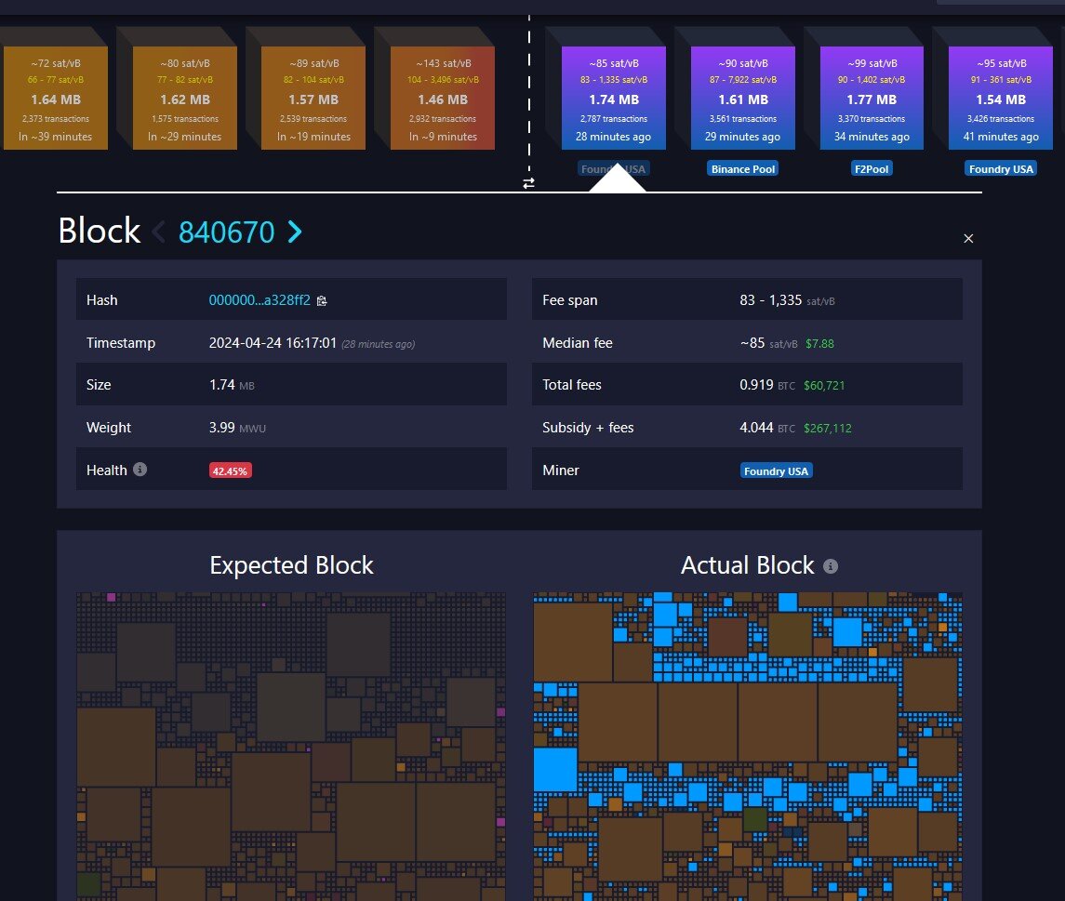Select mined block 1.74 MB 28 minutes ago

tap(613, 98)
